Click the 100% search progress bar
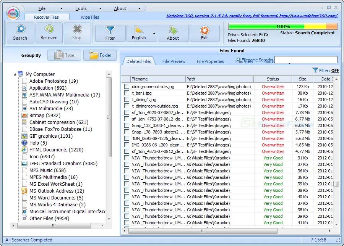Viewport: 344px width, 246px height. coord(282,26)
